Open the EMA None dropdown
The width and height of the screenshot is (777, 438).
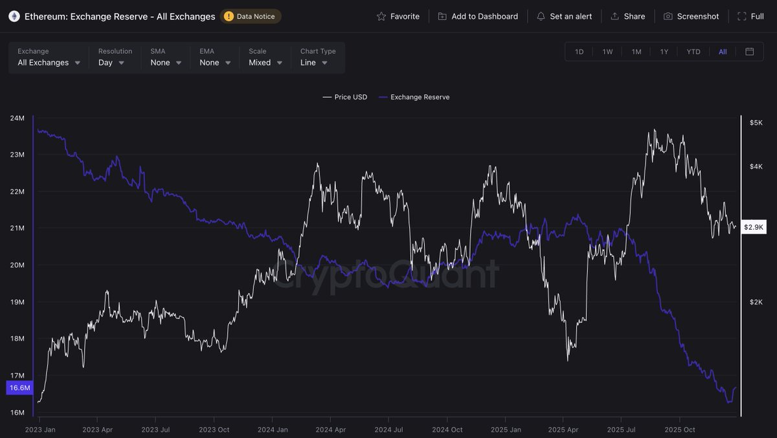pyautogui.click(x=215, y=58)
